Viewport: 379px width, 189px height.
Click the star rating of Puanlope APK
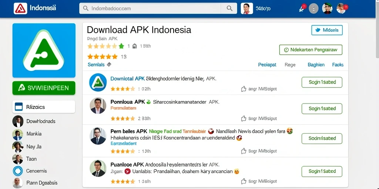(x=123, y=181)
